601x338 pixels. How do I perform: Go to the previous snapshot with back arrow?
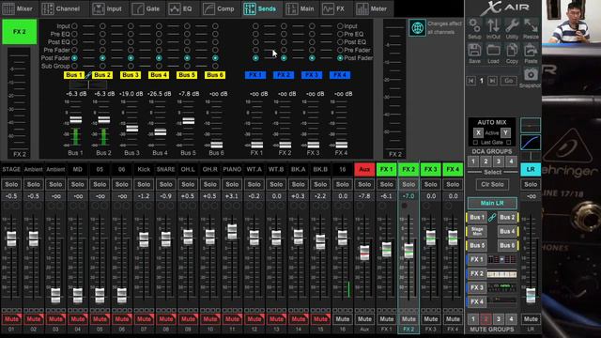[x=471, y=81]
